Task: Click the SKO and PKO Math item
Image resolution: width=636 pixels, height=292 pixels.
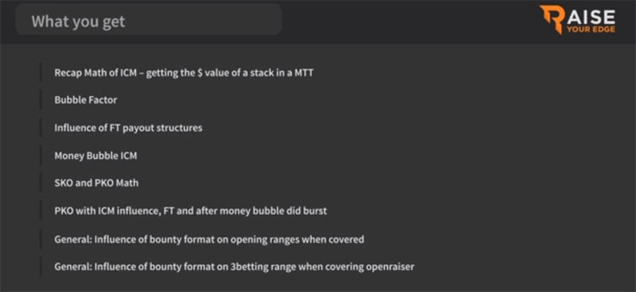Action: (96, 183)
